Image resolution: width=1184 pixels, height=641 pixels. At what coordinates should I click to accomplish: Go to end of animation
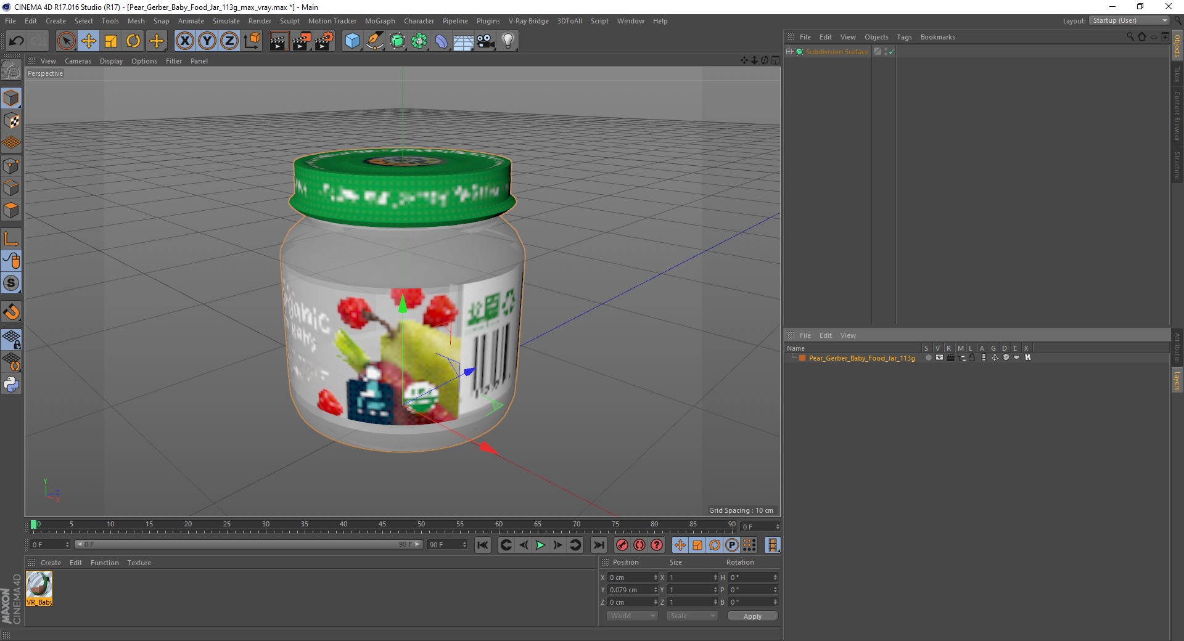pos(598,545)
